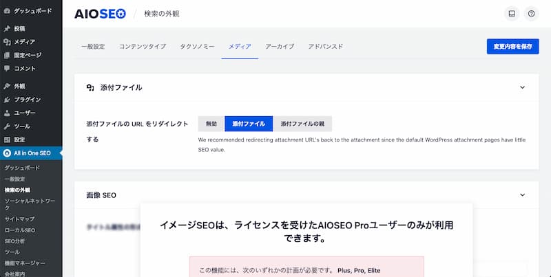
Task: Switch to the タクソノミー tab
Action: click(x=197, y=46)
